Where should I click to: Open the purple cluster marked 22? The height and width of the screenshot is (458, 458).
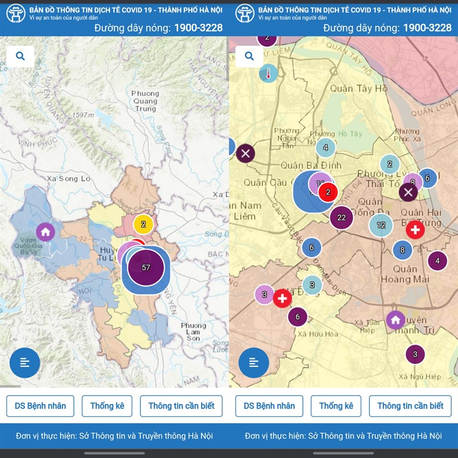341,218
